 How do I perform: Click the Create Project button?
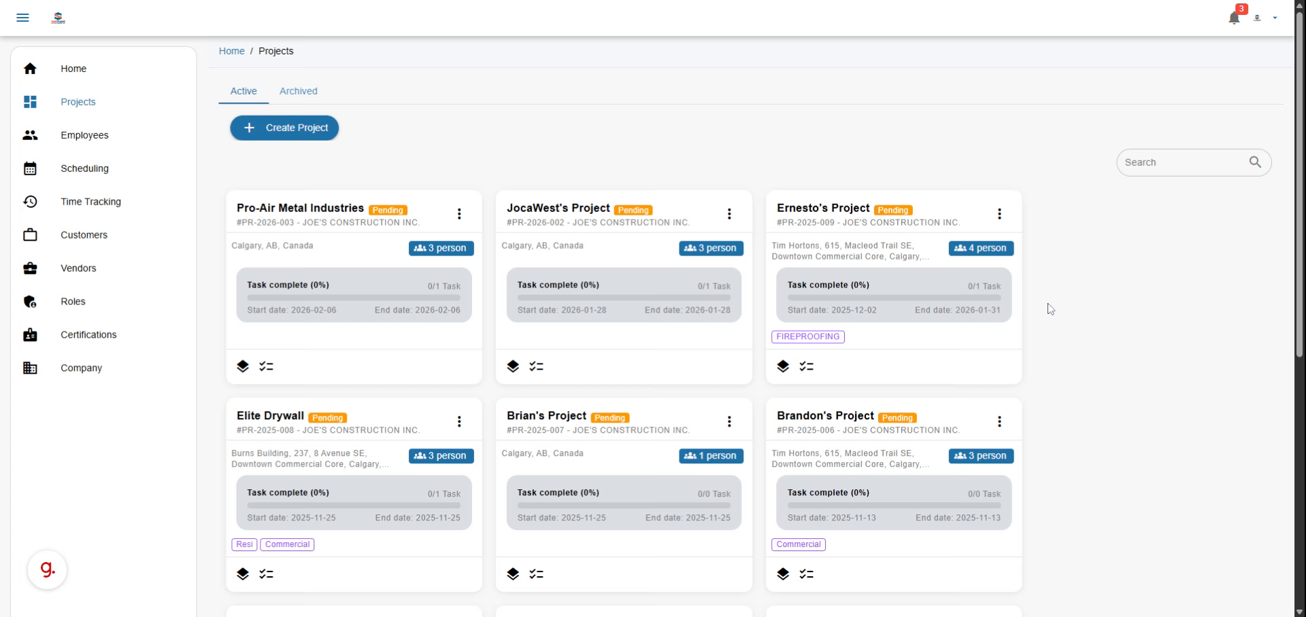(284, 128)
